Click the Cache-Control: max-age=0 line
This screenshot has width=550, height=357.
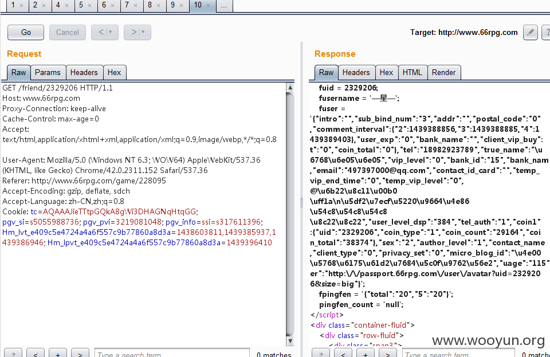(50, 119)
